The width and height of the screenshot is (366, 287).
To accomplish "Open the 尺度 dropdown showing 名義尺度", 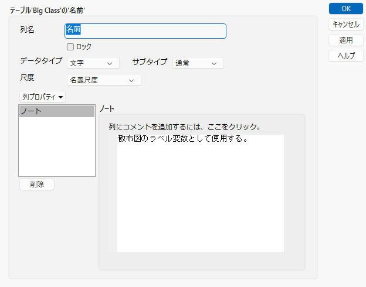I will click(104, 80).
